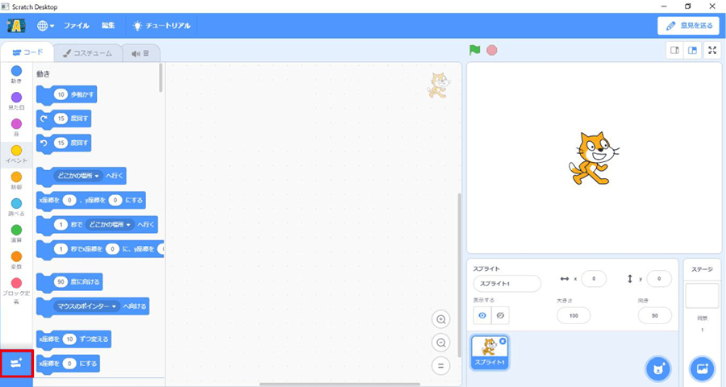Open the ファイル menu
This screenshot has height=387, width=726.
77,26
